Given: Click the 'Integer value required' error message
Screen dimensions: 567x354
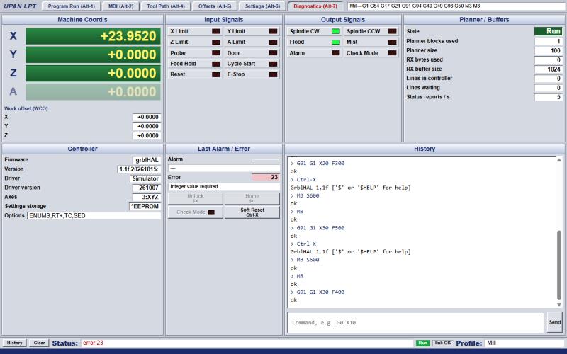Looking at the screenshot, I should click(x=224, y=187).
